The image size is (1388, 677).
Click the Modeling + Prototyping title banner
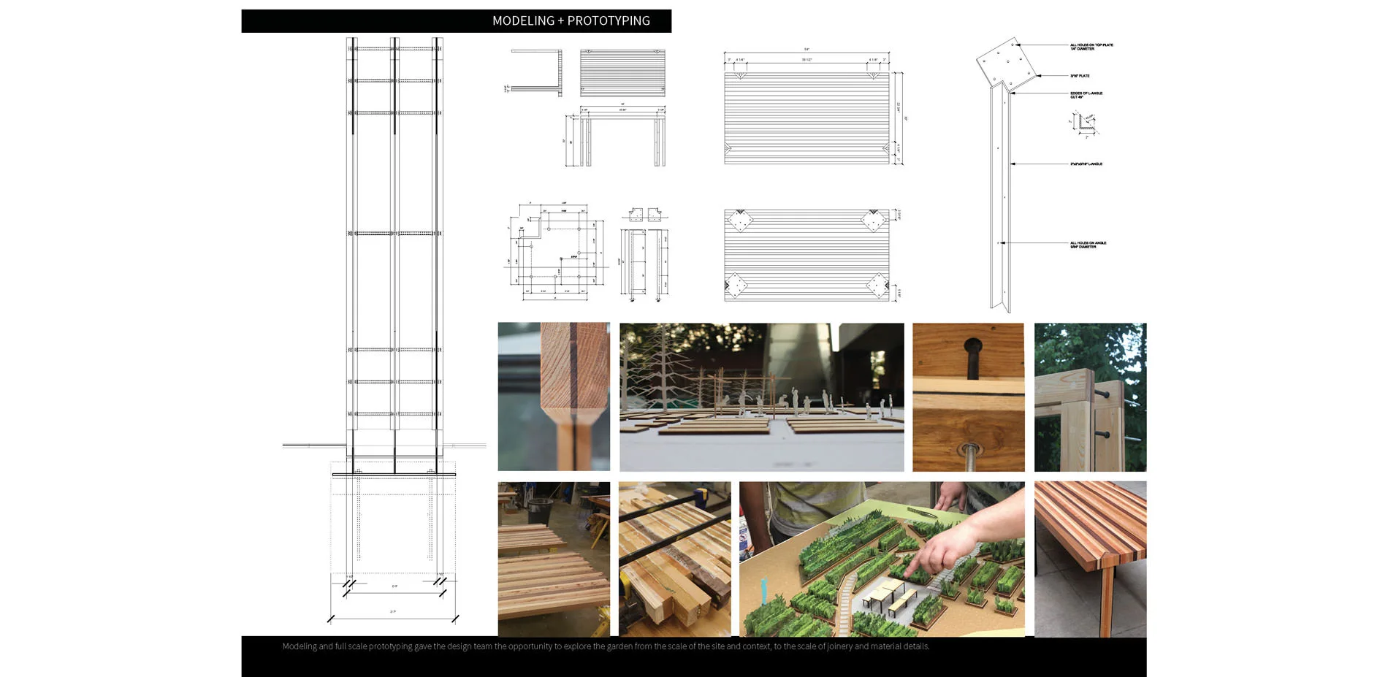click(x=457, y=20)
